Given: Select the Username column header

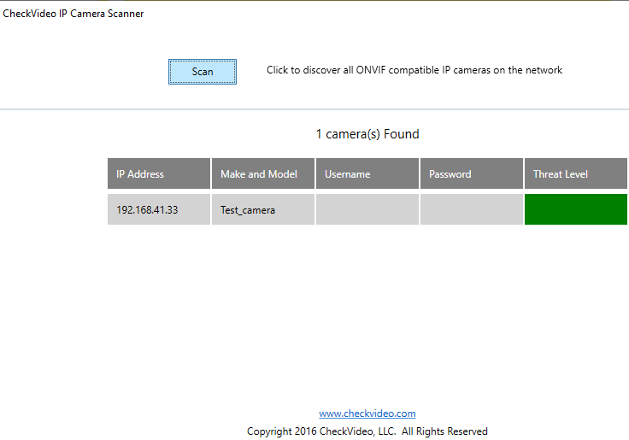Looking at the screenshot, I should pyautogui.click(x=367, y=173).
